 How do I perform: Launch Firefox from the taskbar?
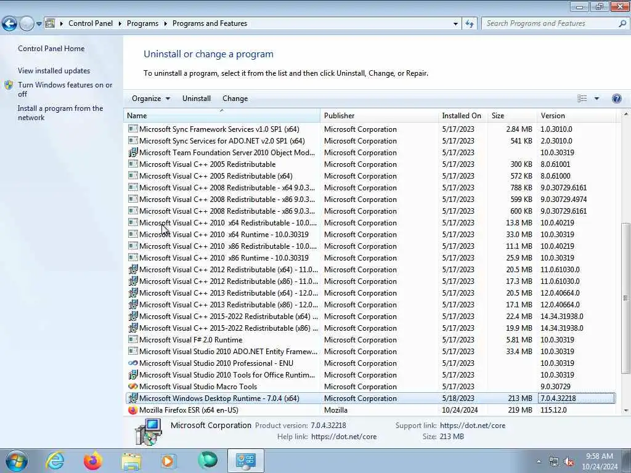pos(93,461)
